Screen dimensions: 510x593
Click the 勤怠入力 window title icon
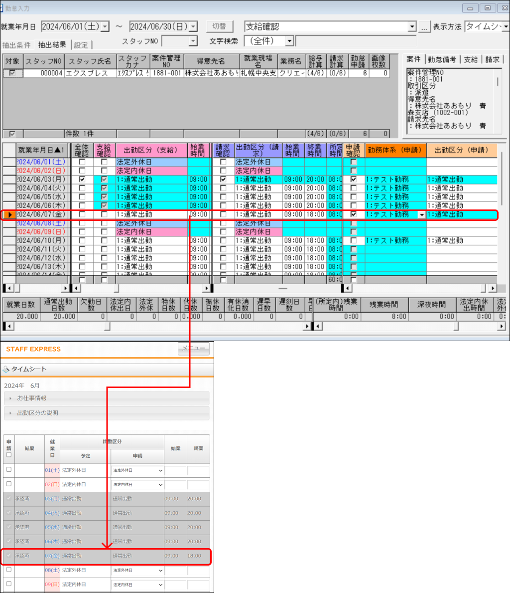coord(2,8)
